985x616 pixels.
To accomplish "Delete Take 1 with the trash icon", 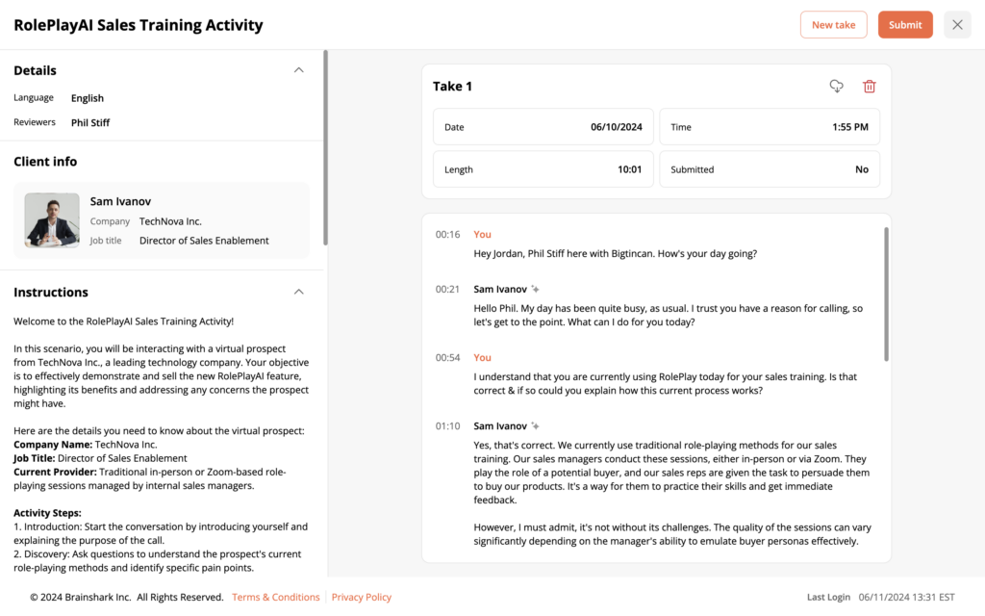I will pos(870,86).
